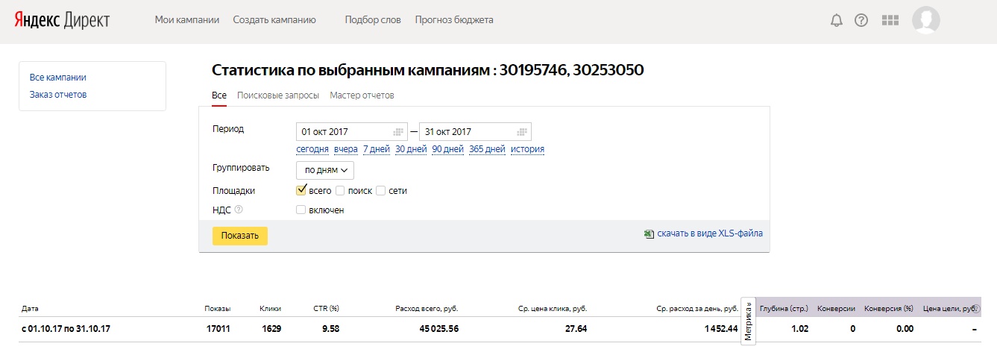
Task: Click the Дата column header
Action: click(30, 308)
